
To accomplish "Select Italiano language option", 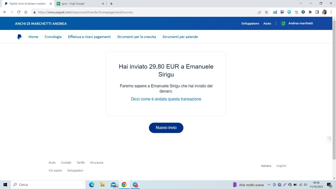I will click(266, 166).
